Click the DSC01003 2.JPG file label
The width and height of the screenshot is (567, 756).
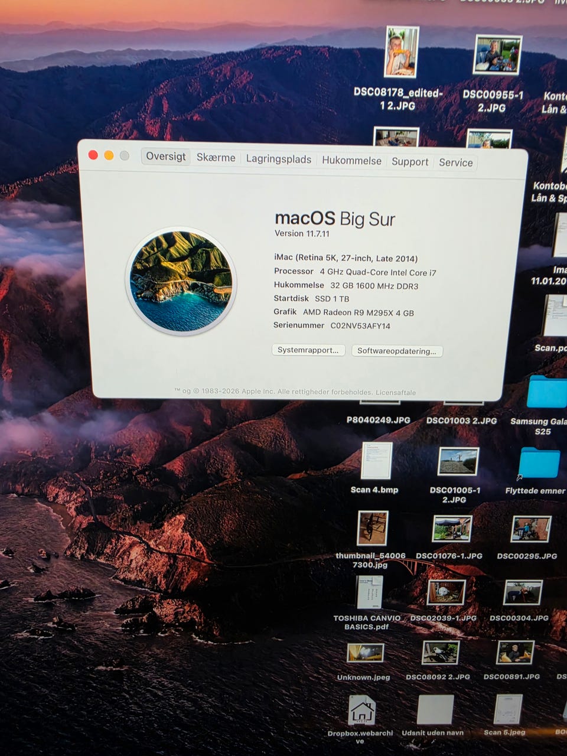461,421
